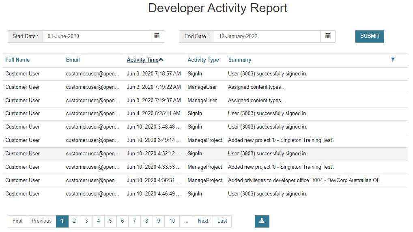Select page 5 in pagination
Screen dimensions: 413x232
pyautogui.click(x=110, y=221)
